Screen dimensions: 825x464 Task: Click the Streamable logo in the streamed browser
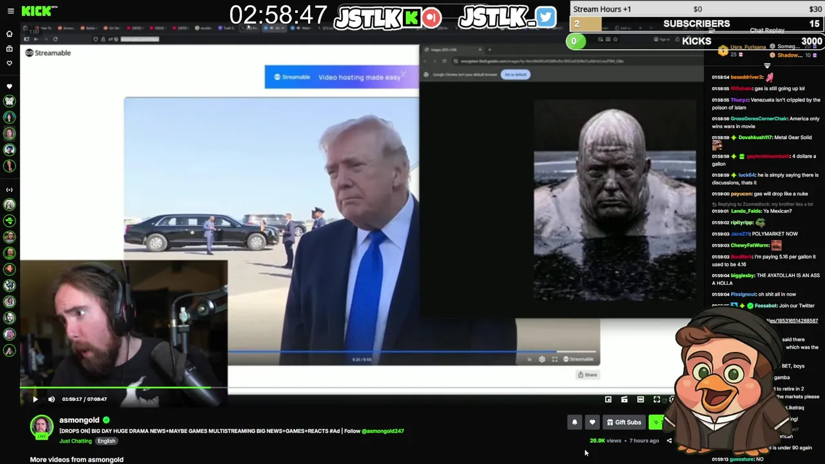click(x=48, y=53)
